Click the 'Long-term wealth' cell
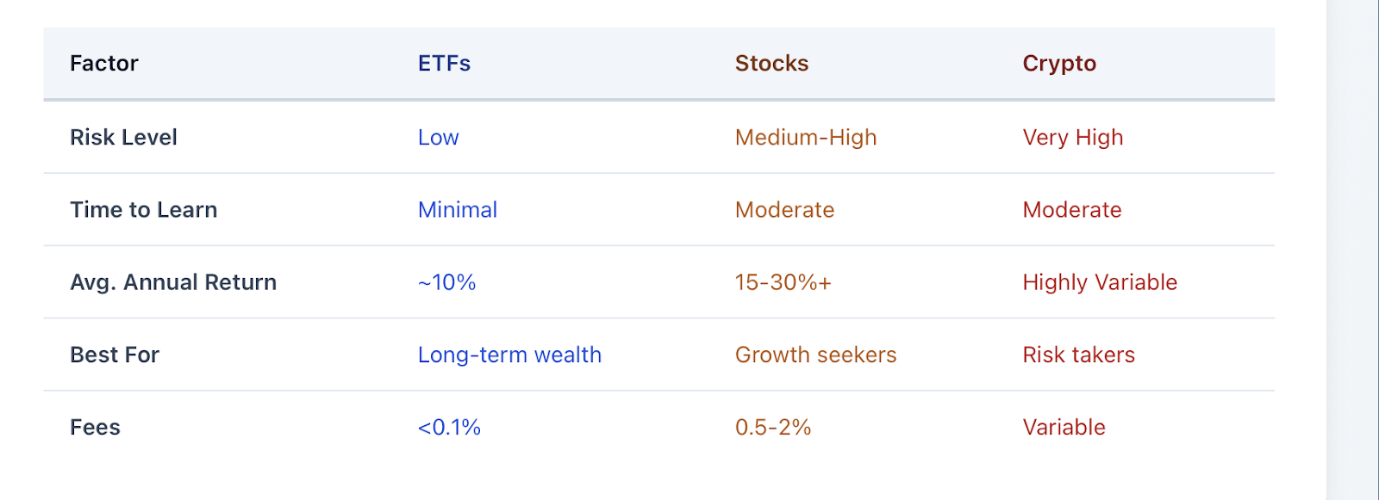Image resolution: width=1379 pixels, height=500 pixels. click(509, 355)
